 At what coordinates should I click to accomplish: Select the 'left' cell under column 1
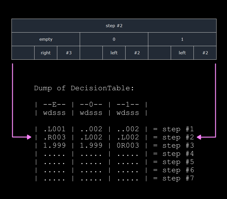click(182, 53)
